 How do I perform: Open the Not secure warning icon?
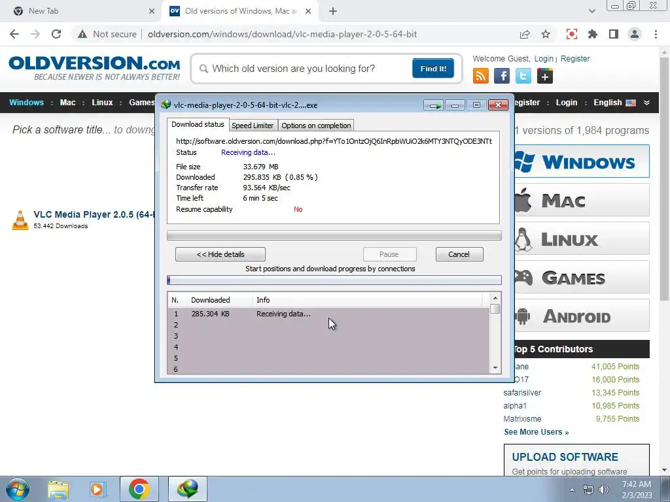[82, 34]
